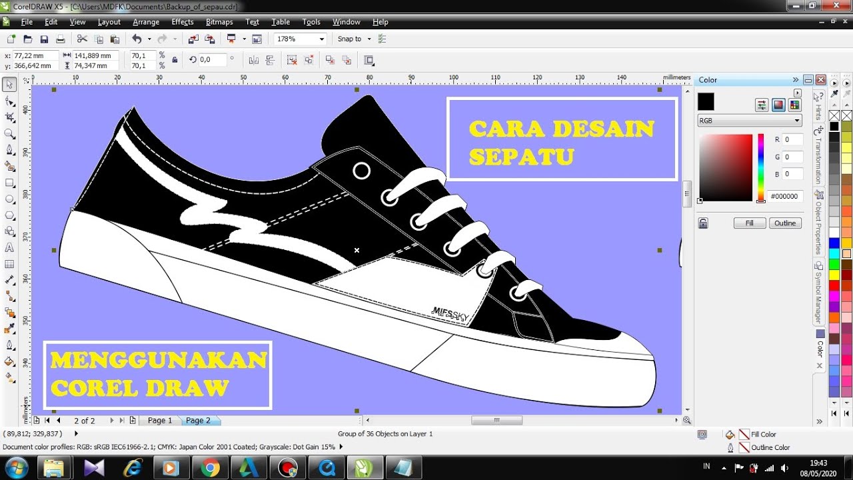
Task: Click the Print icon
Action: pos(60,39)
